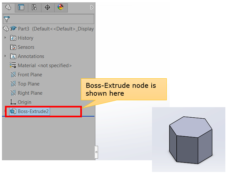Select the Part3 (Default) root node text

[x=56, y=29]
